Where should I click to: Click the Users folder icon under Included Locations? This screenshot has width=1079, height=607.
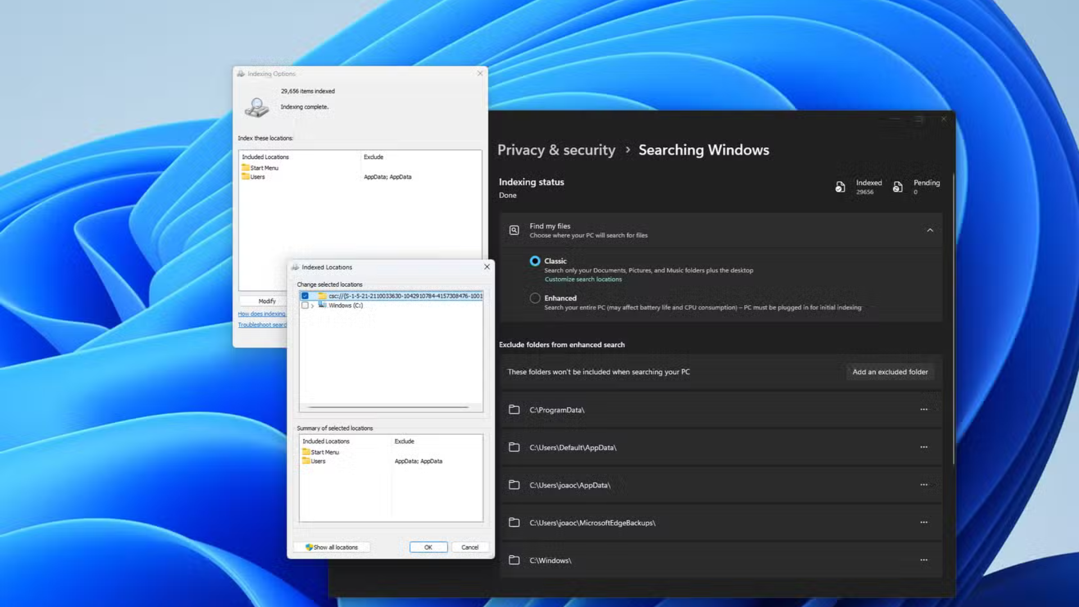246,176
